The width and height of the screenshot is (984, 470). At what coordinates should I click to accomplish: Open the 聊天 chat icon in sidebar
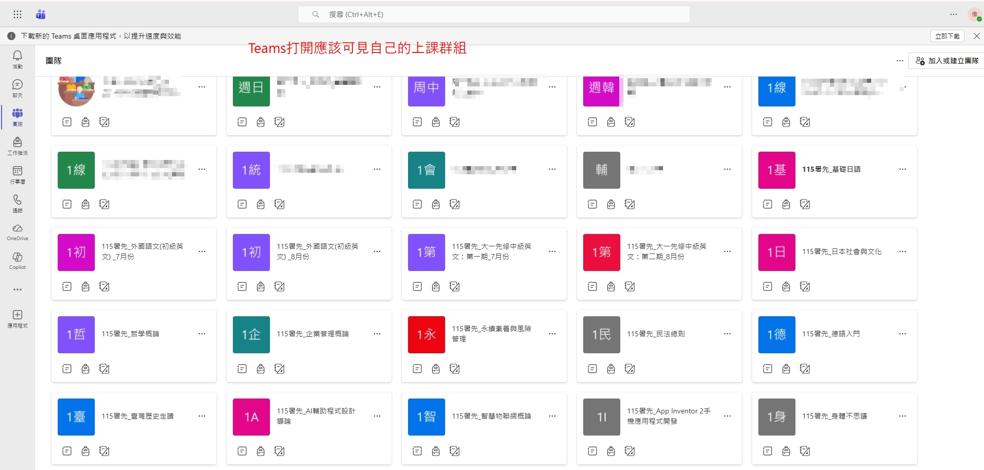pos(18,88)
